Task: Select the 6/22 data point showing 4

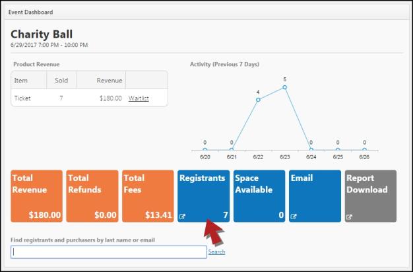Action: click(258, 100)
